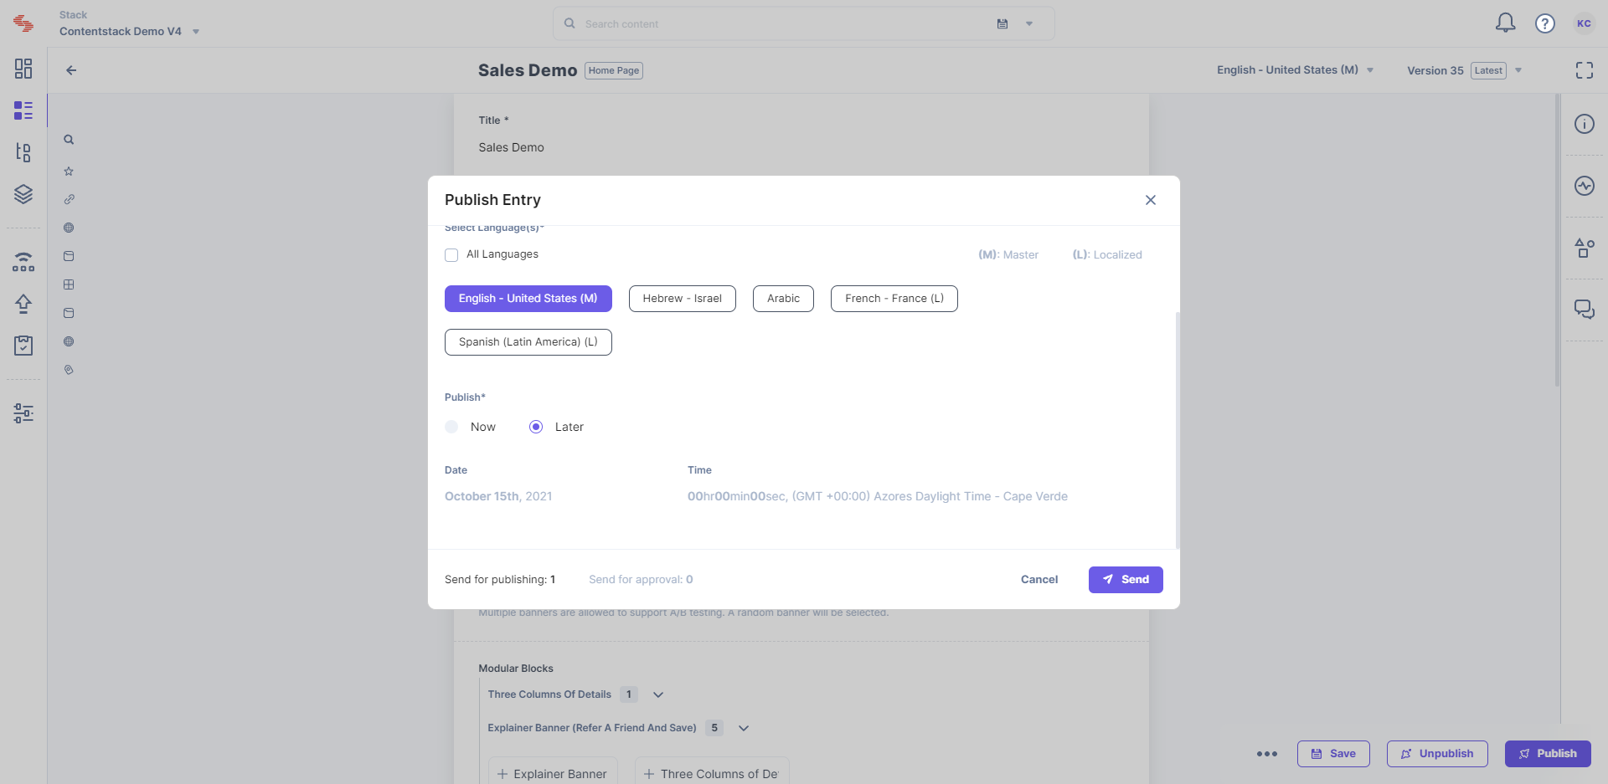Check the All Languages checkbox

click(451, 255)
